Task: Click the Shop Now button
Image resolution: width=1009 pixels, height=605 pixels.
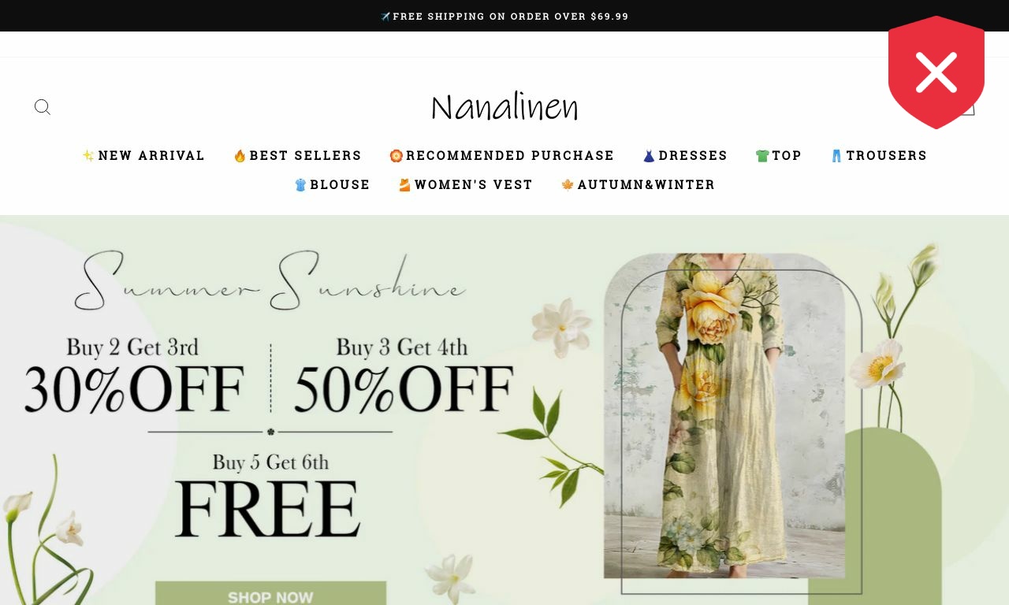Action: click(x=270, y=595)
